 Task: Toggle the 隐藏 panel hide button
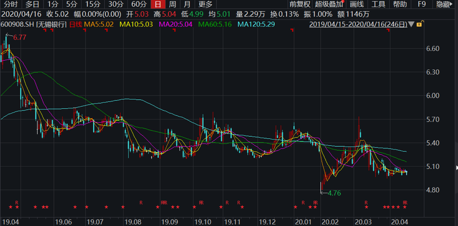pos(446,4)
